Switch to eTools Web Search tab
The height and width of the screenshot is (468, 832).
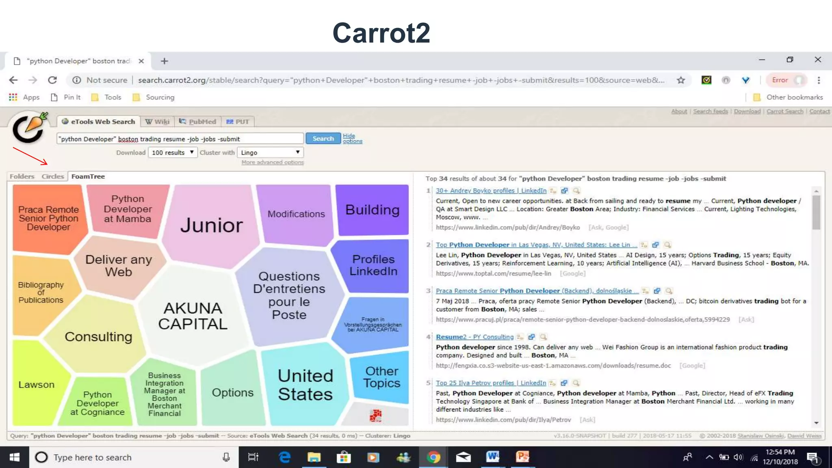[99, 121]
